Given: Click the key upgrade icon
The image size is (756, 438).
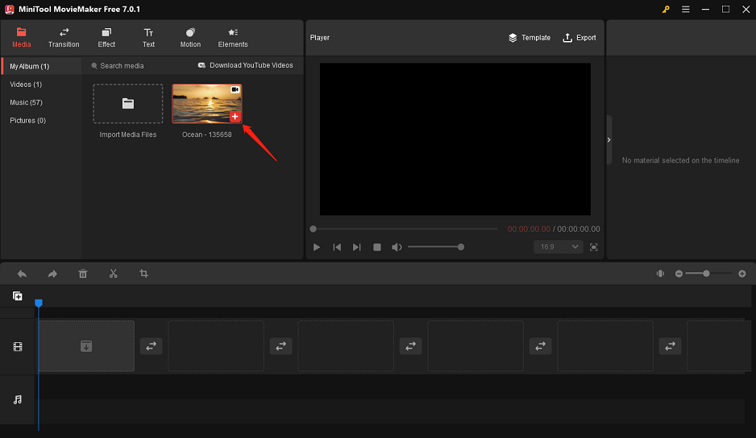Looking at the screenshot, I should point(666,9).
